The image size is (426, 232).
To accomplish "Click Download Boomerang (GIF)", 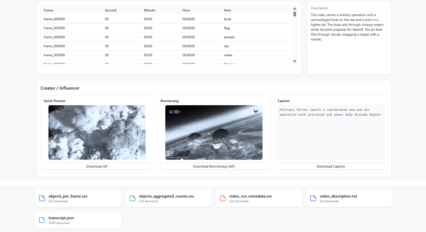I will coord(214,166).
